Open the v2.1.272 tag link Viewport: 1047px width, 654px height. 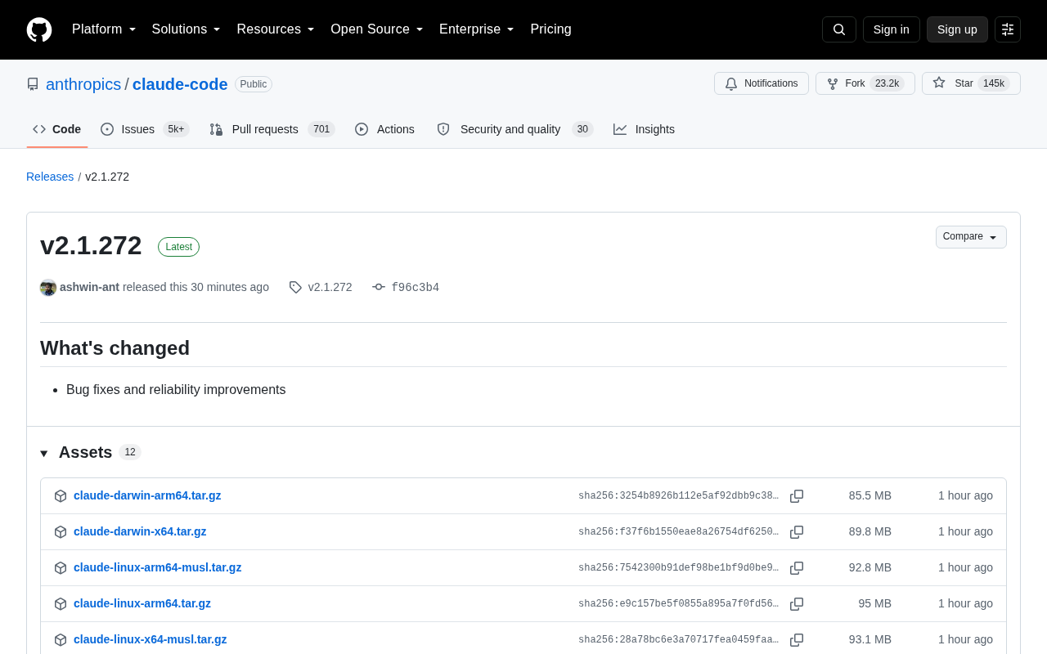point(330,287)
